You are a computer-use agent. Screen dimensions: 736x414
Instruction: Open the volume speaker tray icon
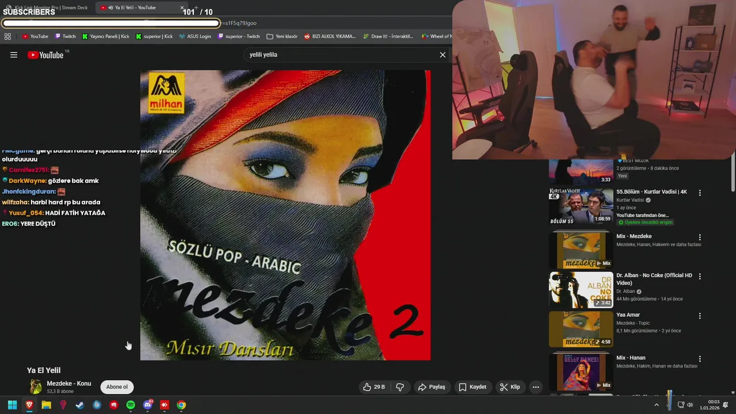click(x=690, y=405)
